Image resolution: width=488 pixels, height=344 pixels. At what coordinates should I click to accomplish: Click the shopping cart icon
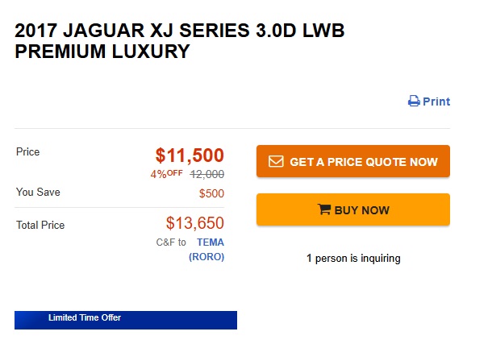point(324,210)
